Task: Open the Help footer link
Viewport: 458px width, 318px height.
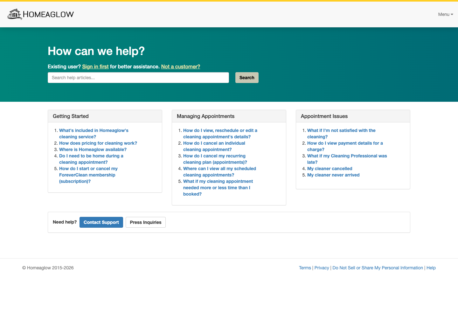Action: [x=431, y=268]
